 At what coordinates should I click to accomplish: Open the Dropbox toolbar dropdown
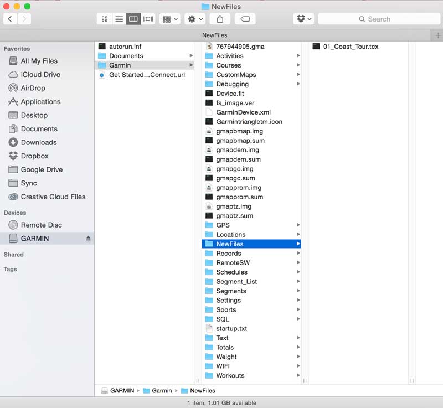click(x=303, y=19)
